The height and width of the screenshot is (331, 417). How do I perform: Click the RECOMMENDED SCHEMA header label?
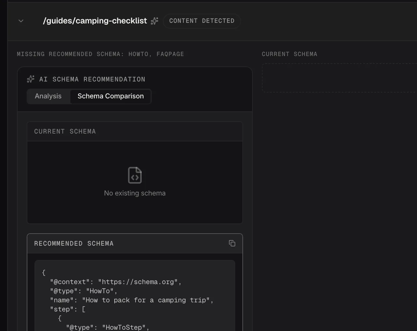coord(74,243)
